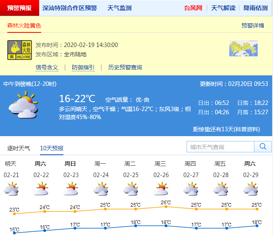Select the 10天预报 tab

point(52,148)
